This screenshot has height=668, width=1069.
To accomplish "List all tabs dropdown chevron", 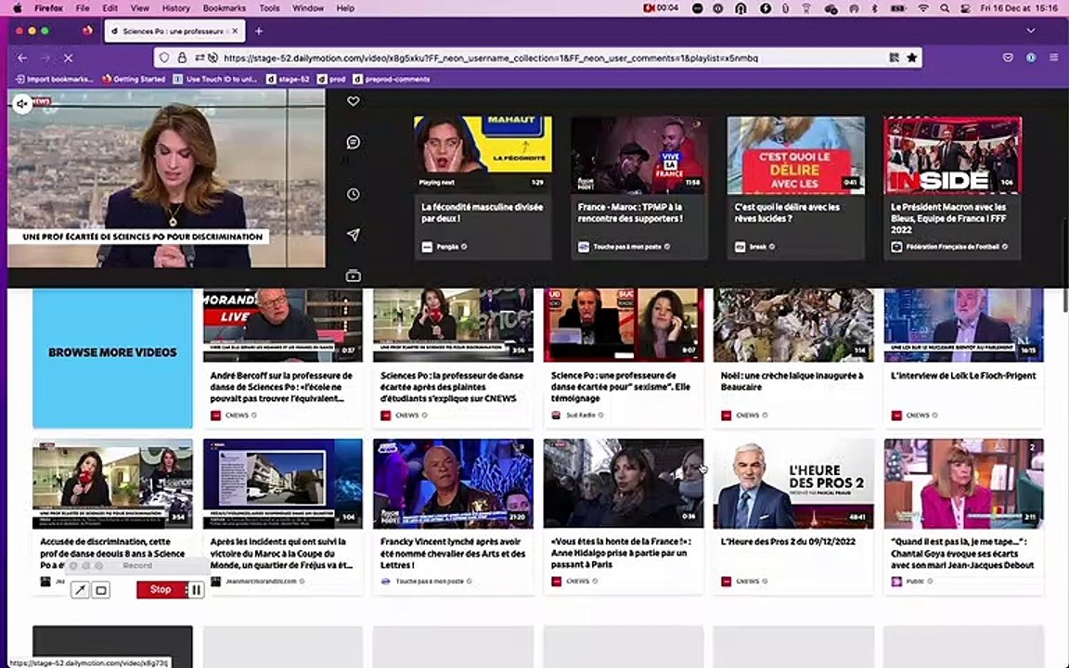I will click(1031, 31).
